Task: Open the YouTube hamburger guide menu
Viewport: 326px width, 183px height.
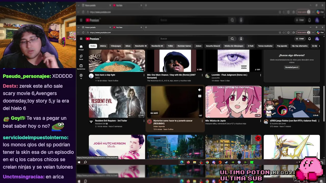Action: point(81,39)
